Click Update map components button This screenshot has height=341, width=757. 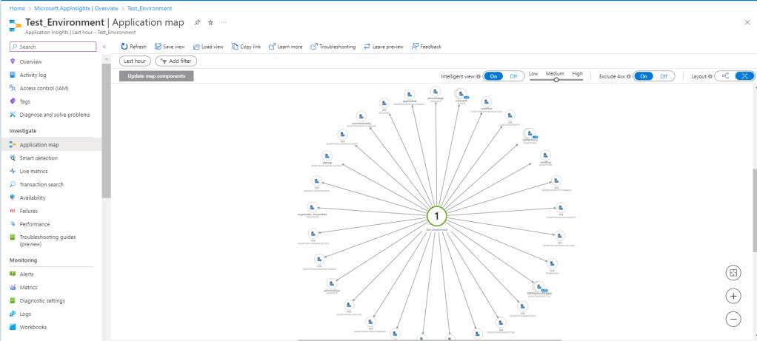click(x=156, y=76)
